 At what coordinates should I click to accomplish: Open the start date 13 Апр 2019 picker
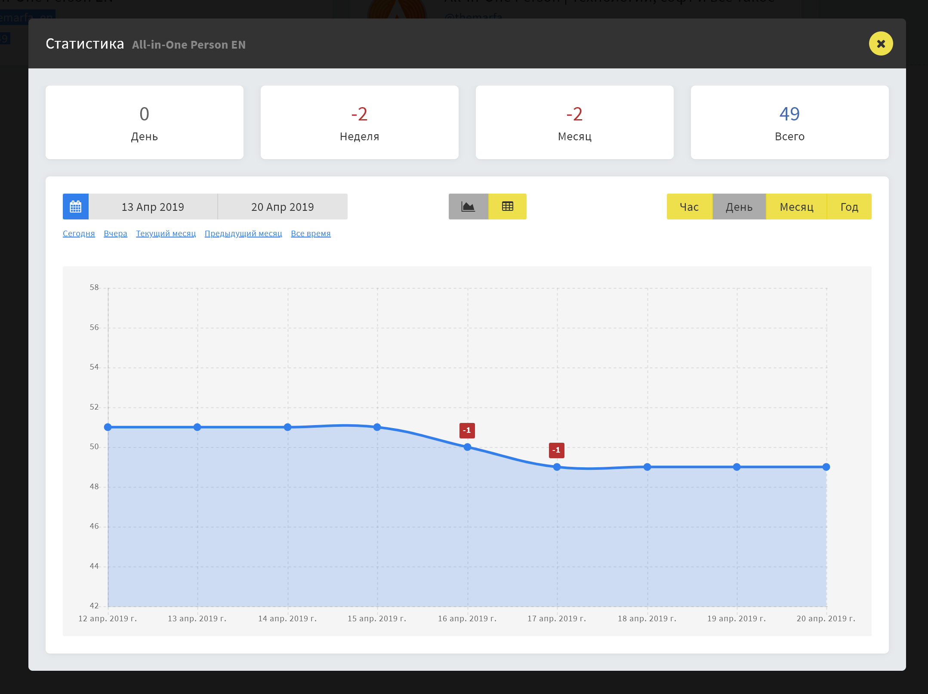[153, 207]
